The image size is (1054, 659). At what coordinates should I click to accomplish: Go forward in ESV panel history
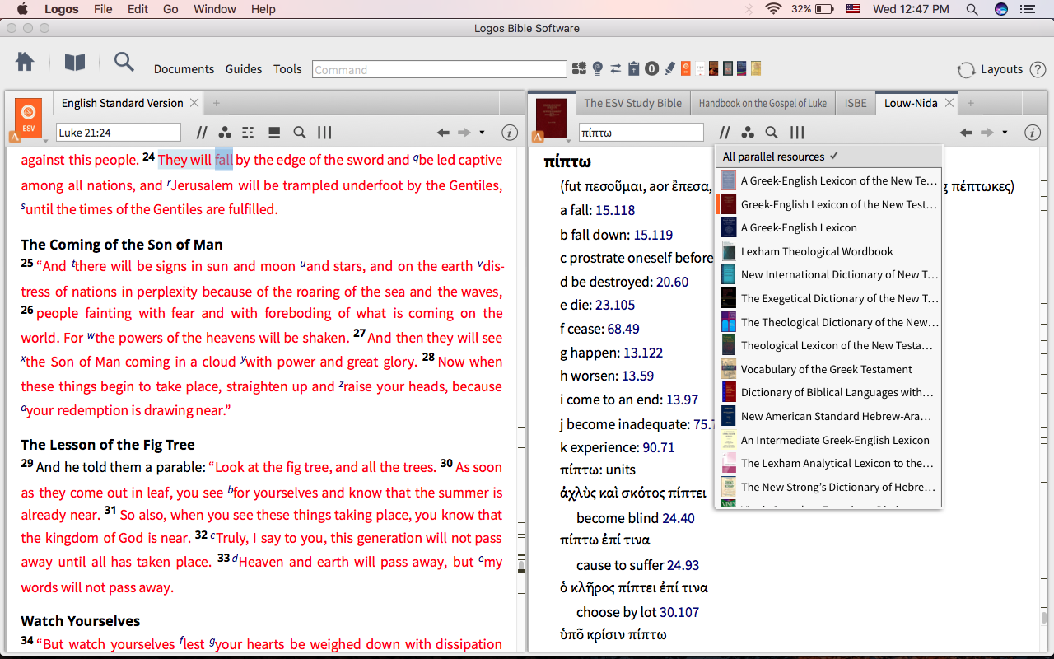tap(464, 133)
